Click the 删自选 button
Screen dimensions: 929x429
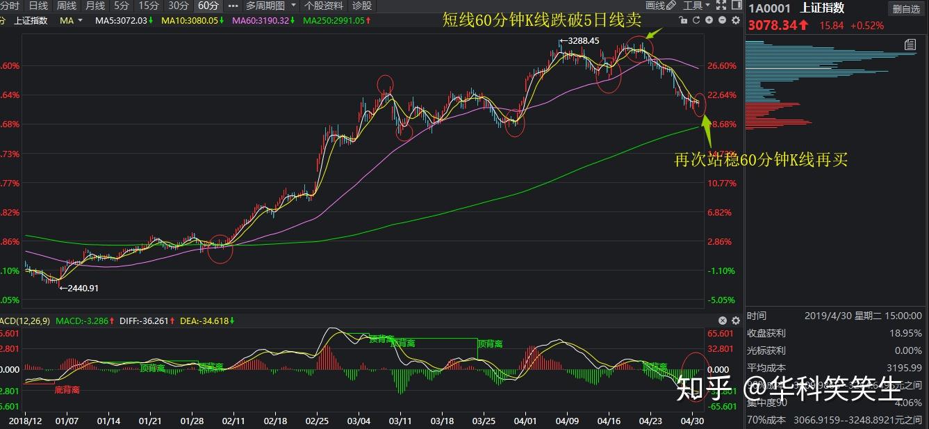[x=906, y=8]
